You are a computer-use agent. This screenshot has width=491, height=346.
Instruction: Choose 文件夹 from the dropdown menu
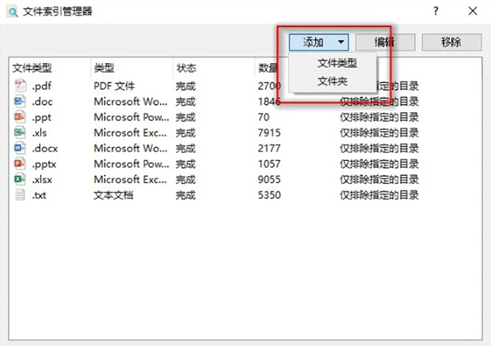[331, 81]
